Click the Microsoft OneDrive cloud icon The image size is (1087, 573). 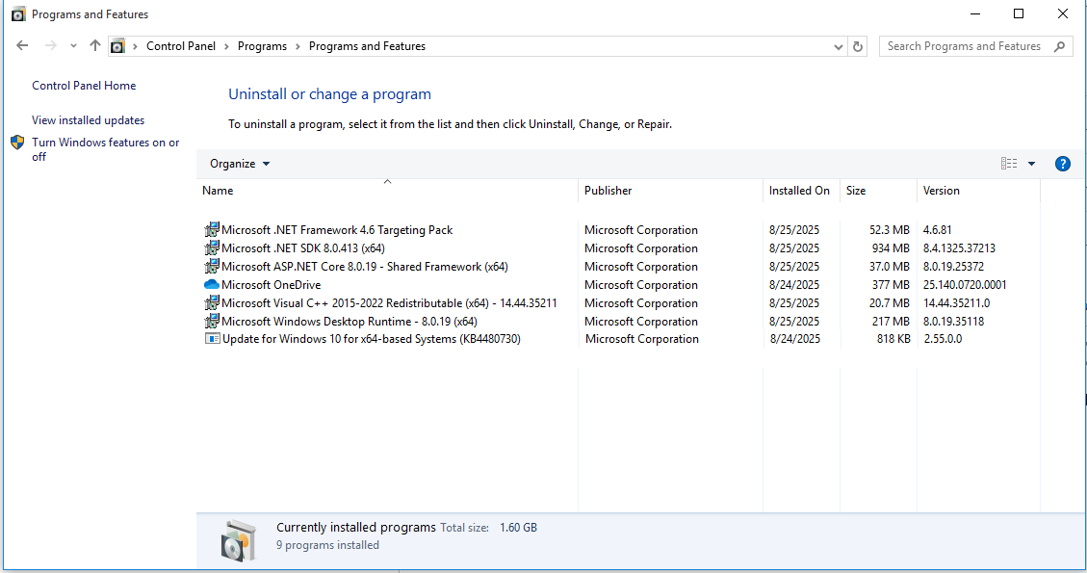tap(212, 284)
